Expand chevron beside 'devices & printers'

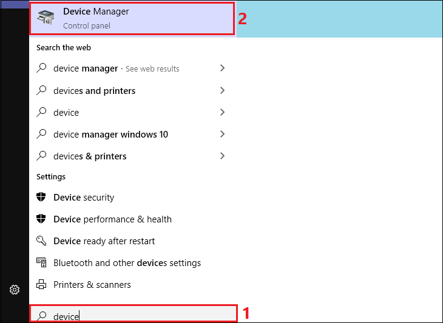pos(222,156)
